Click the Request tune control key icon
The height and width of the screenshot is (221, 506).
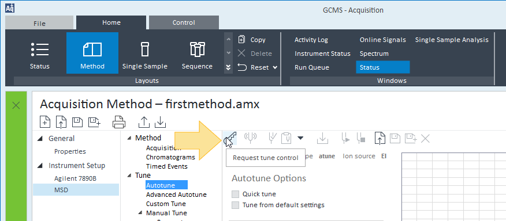230,139
